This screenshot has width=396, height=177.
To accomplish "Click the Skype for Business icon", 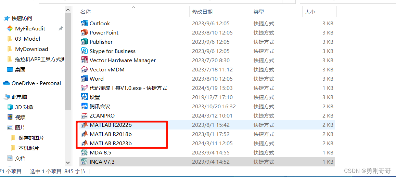I will pyautogui.click(x=84, y=51).
